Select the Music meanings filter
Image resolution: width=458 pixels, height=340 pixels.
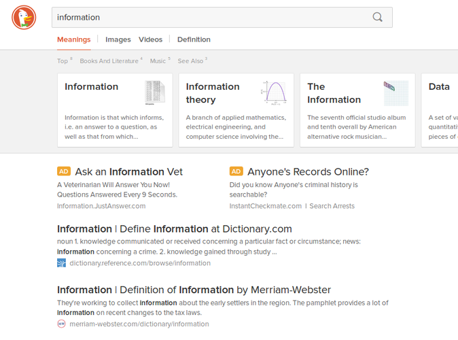(x=160, y=61)
